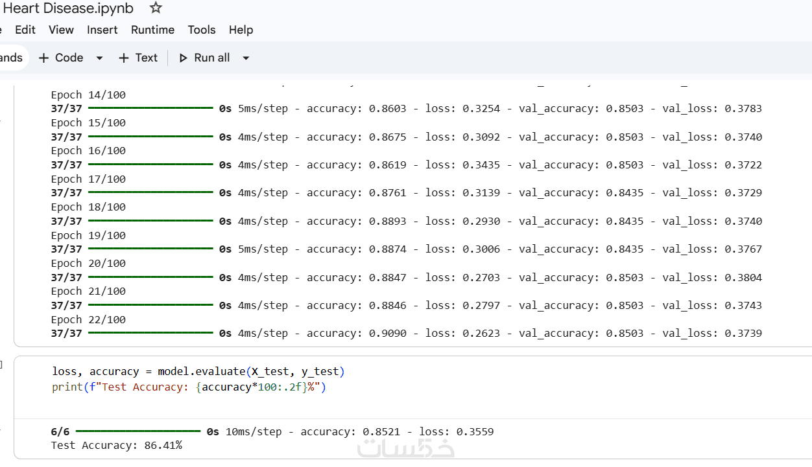Click the execution bracket of the evaluate cell

click(2, 365)
